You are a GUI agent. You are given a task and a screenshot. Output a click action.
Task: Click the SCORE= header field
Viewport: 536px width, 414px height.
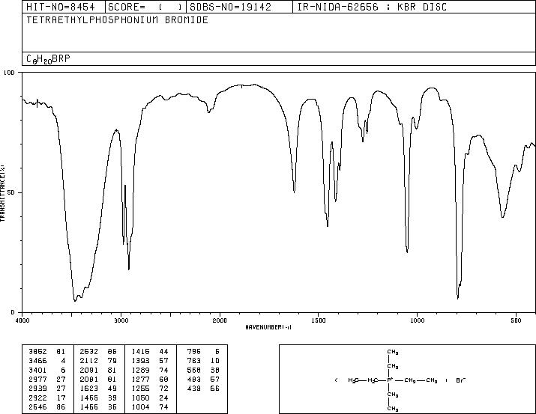pyautogui.click(x=146, y=7)
